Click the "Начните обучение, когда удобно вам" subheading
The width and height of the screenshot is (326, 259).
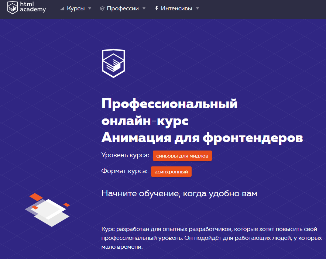(x=179, y=193)
